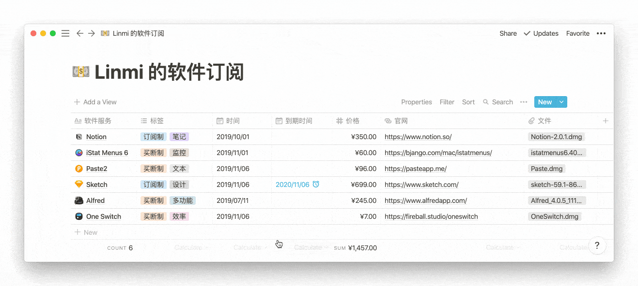Click the iStat Menus 6 icon
The image size is (638, 286).
[x=79, y=153]
